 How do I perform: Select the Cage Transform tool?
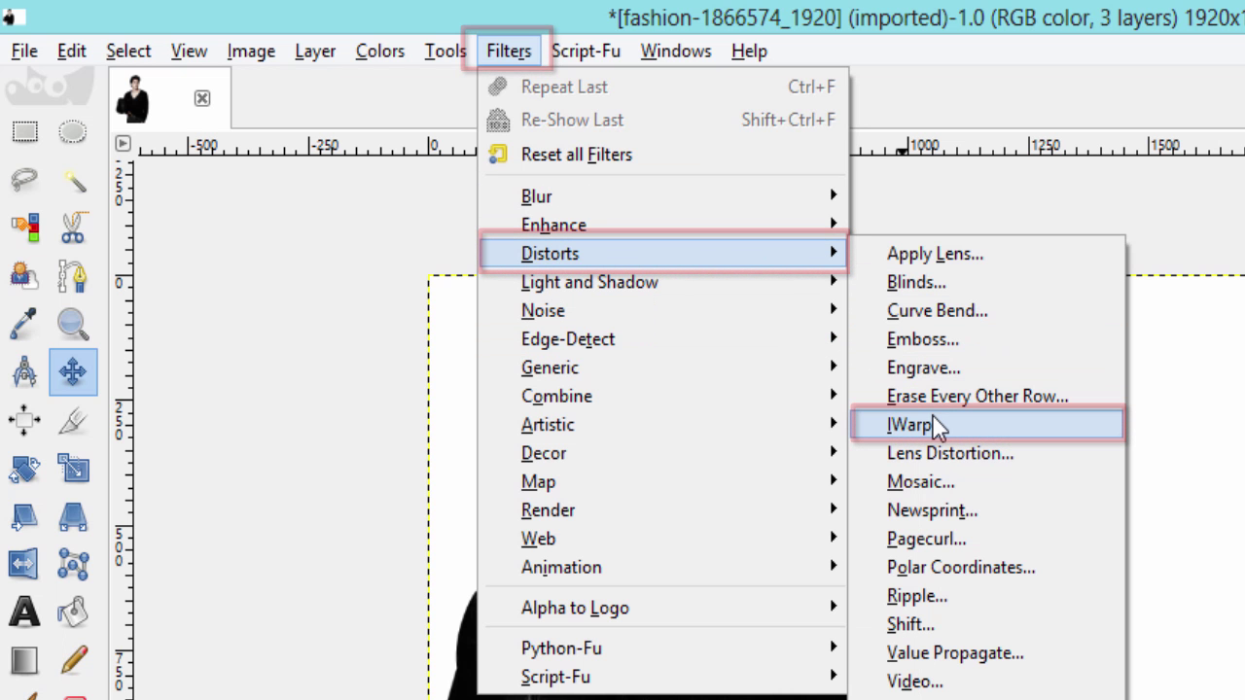pos(73,564)
